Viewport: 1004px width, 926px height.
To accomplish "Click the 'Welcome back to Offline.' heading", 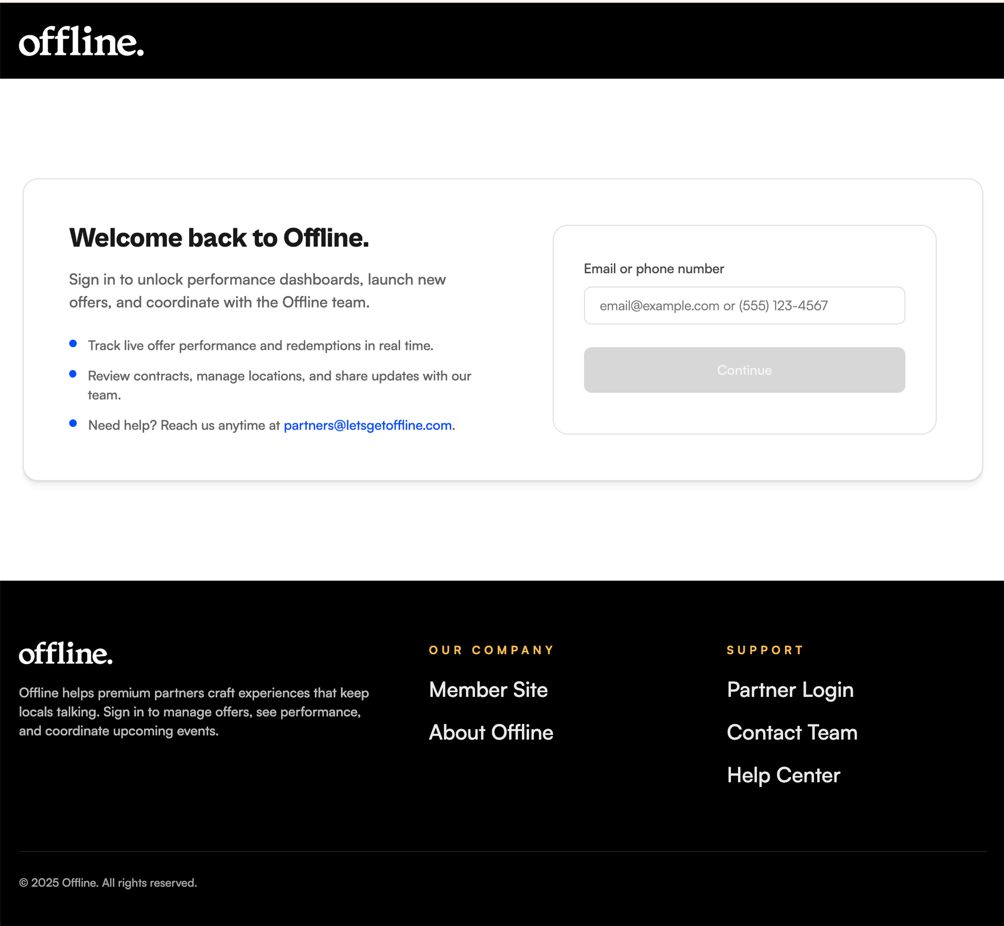I will [x=219, y=238].
